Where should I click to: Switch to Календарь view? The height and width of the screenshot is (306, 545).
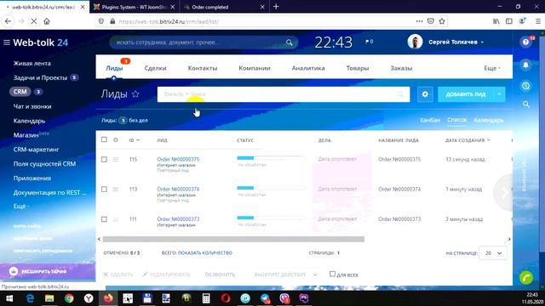pos(488,120)
